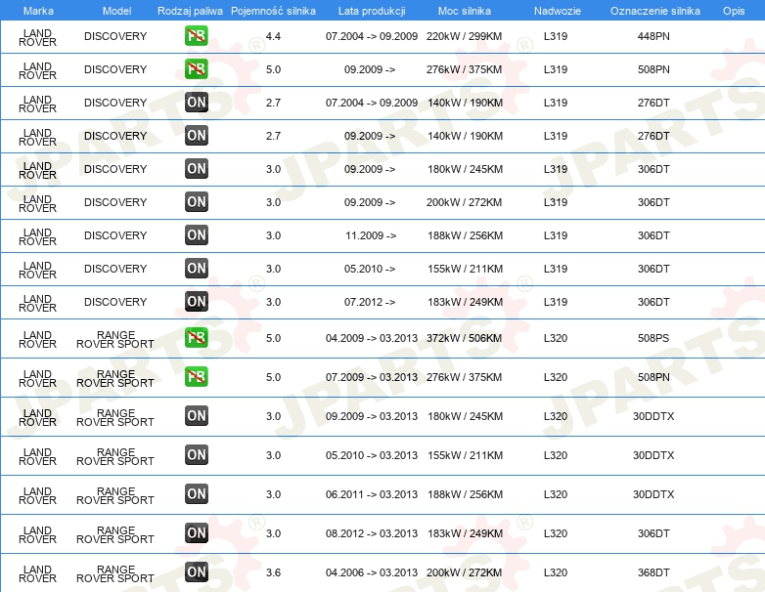Click the Oznaczenie silnika column header
The image size is (765, 592).
pyautogui.click(x=654, y=11)
